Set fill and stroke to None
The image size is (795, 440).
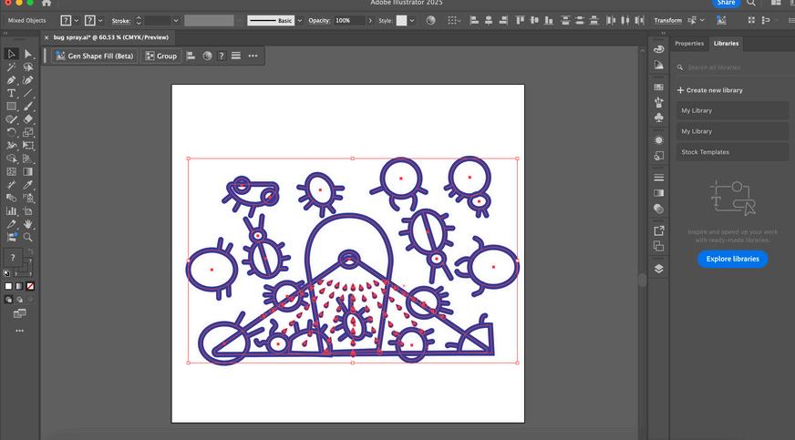pyautogui.click(x=30, y=286)
